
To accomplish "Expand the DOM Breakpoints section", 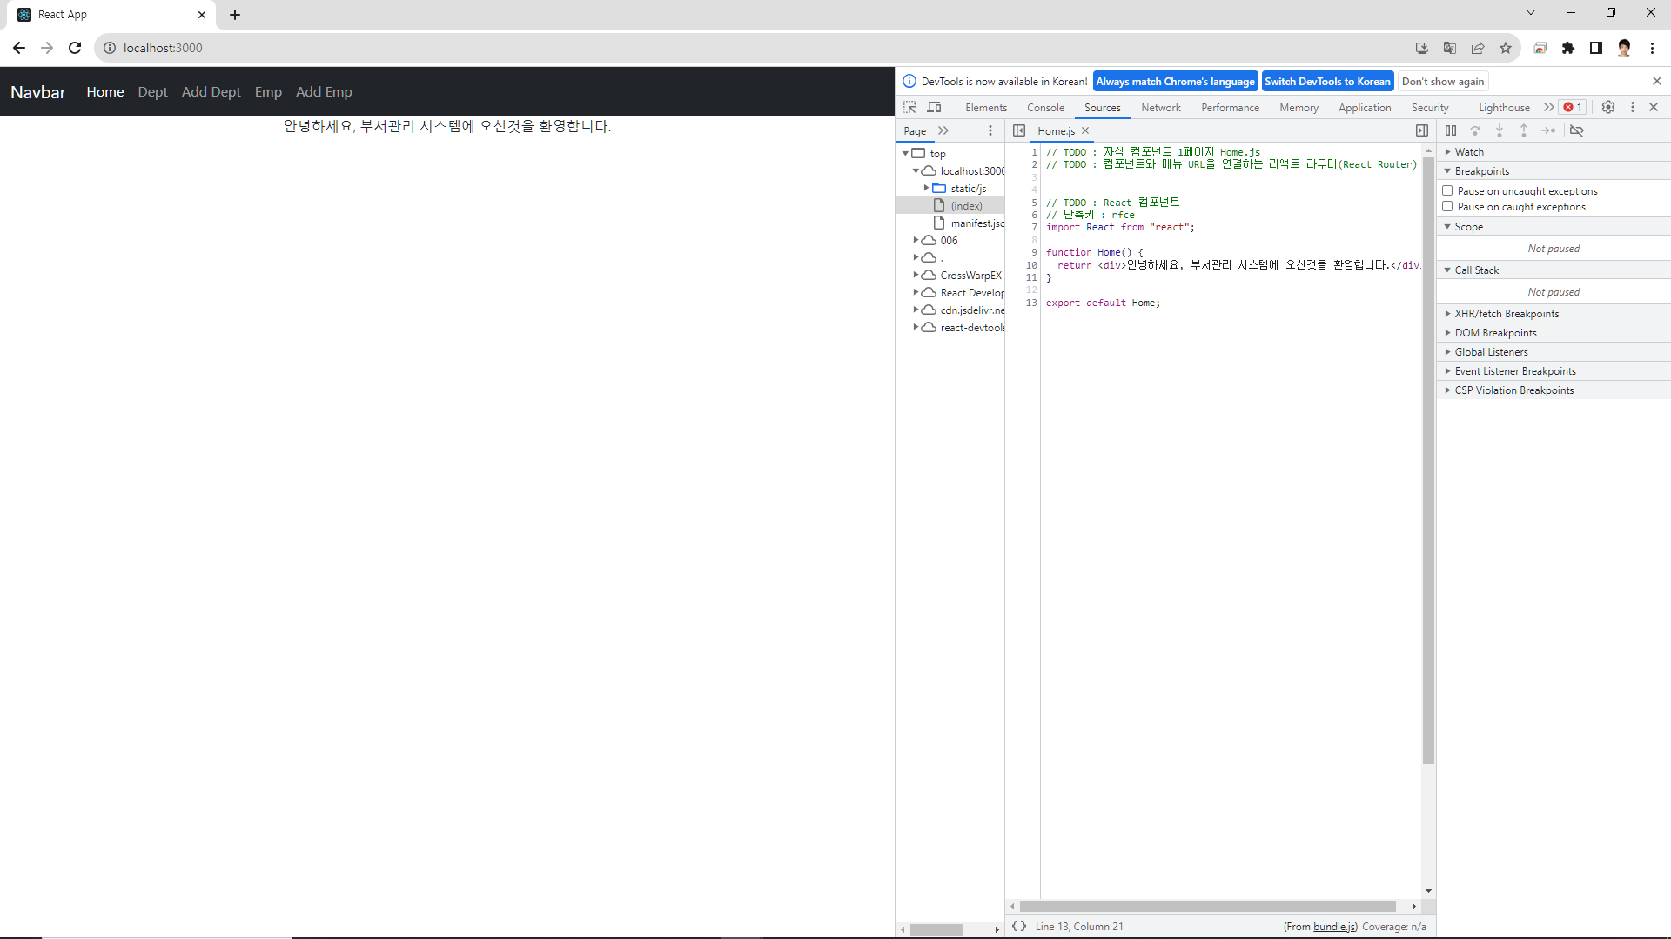I will pyautogui.click(x=1495, y=333).
